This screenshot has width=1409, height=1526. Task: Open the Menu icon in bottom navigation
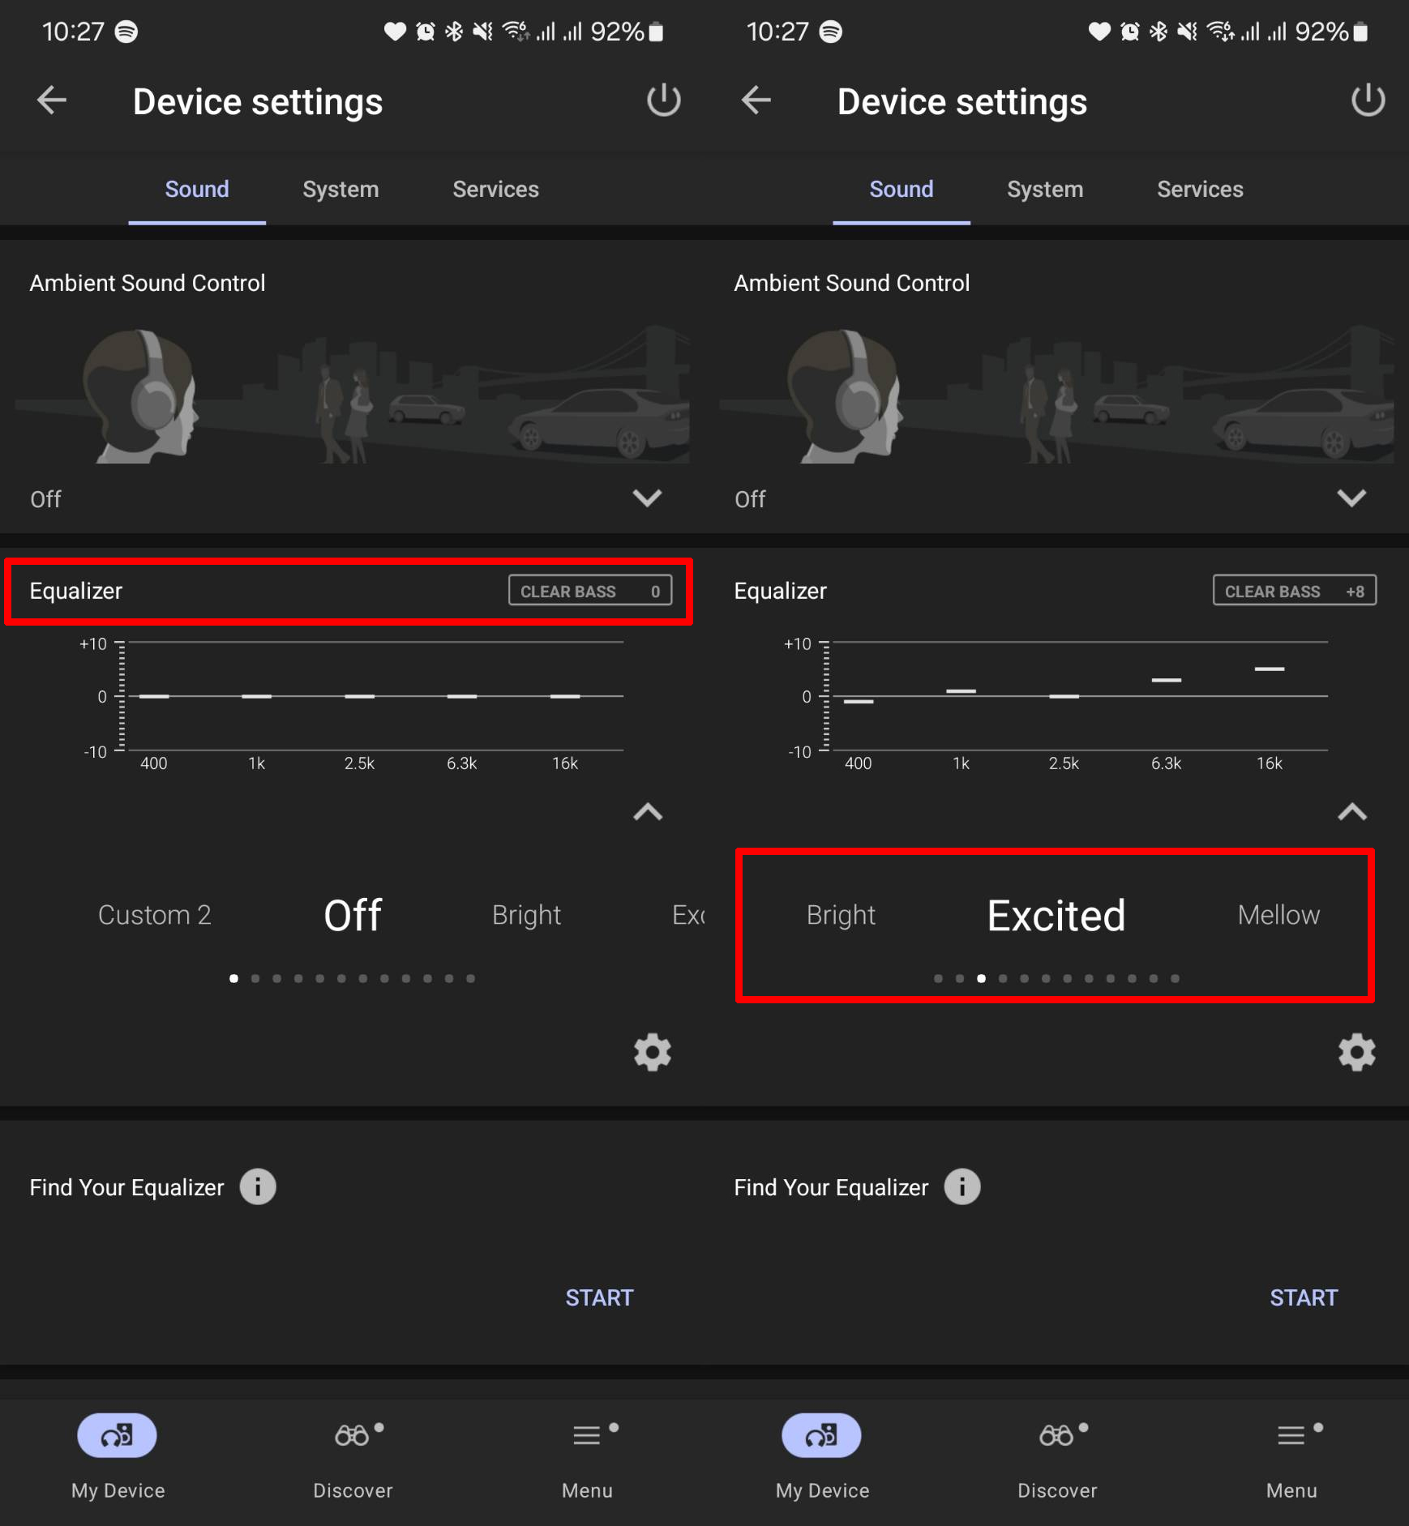point(587,1434)
